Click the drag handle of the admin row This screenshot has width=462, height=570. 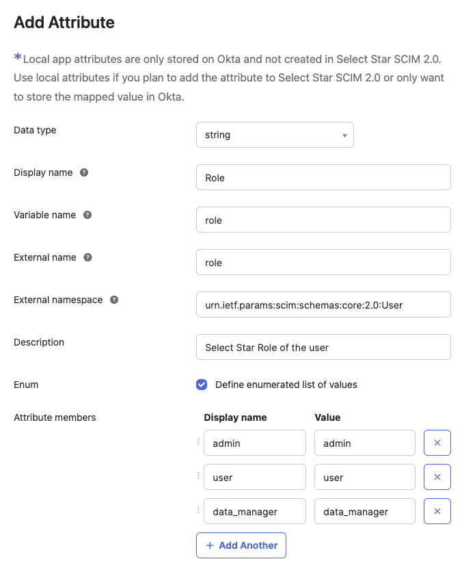[x=199, y=443]
